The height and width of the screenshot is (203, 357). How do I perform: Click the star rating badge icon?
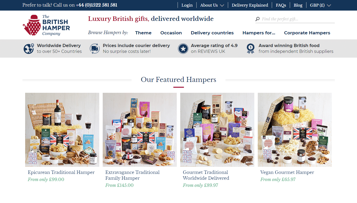click(183, 49)
